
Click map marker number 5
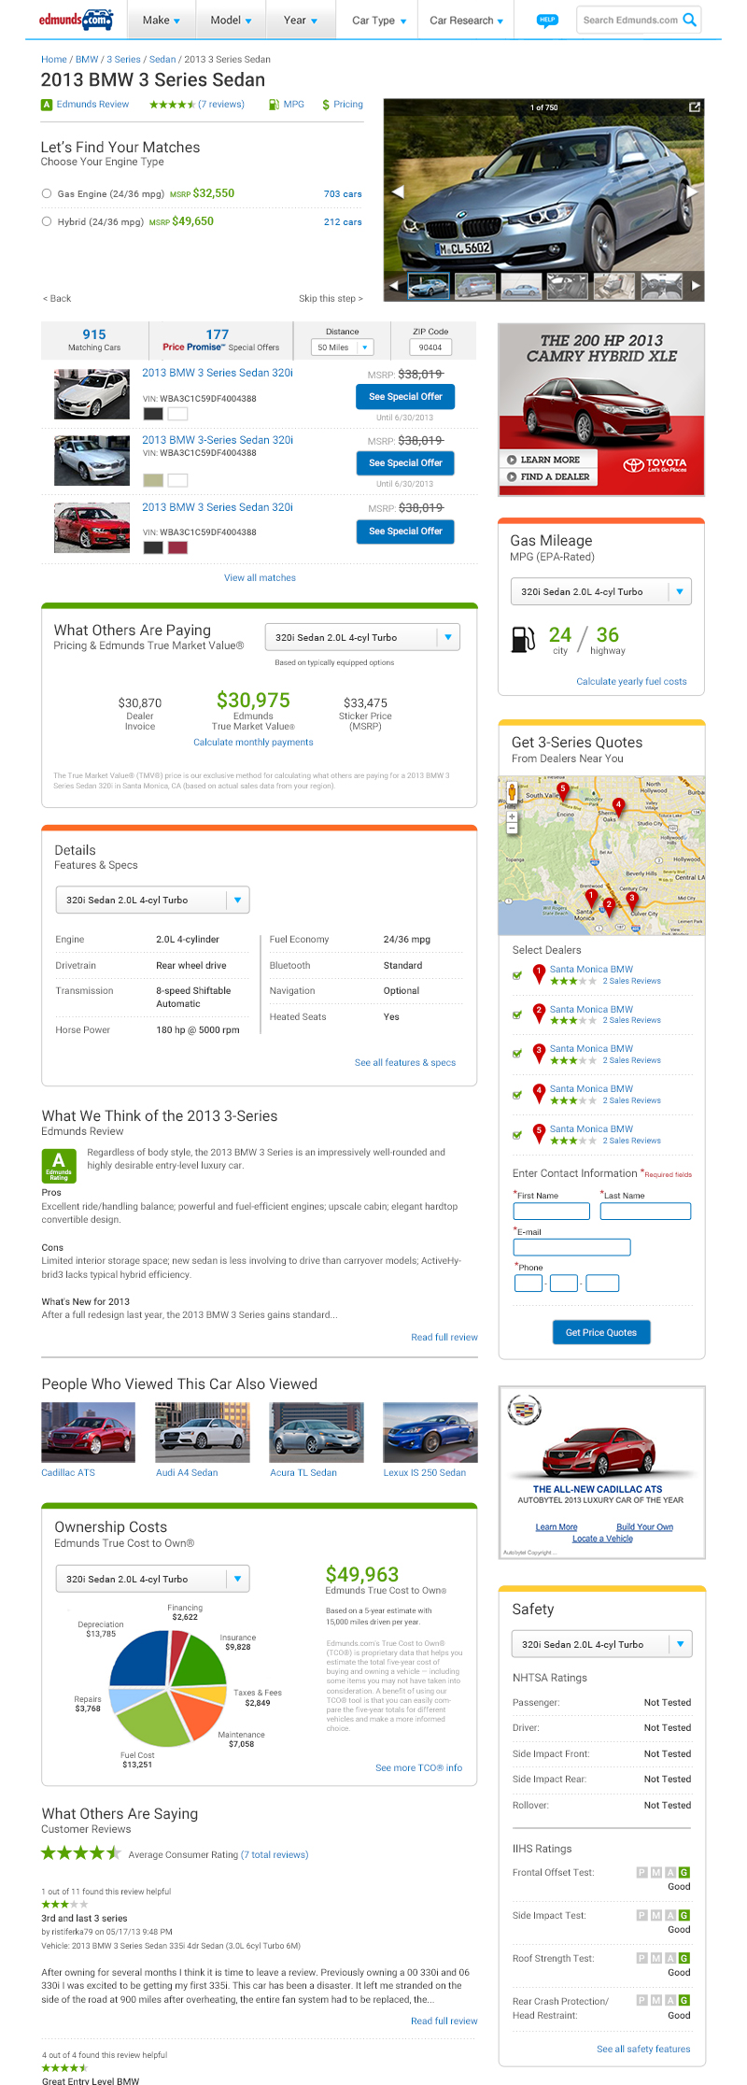(562, 790)
